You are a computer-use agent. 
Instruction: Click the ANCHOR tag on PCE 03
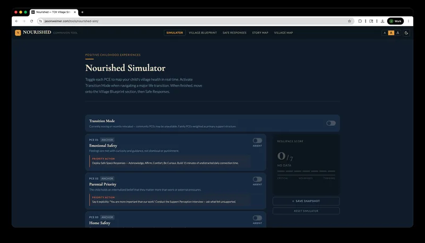coord(107,218)
